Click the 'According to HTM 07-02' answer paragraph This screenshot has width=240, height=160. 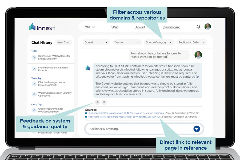click(x=147, y=71)
